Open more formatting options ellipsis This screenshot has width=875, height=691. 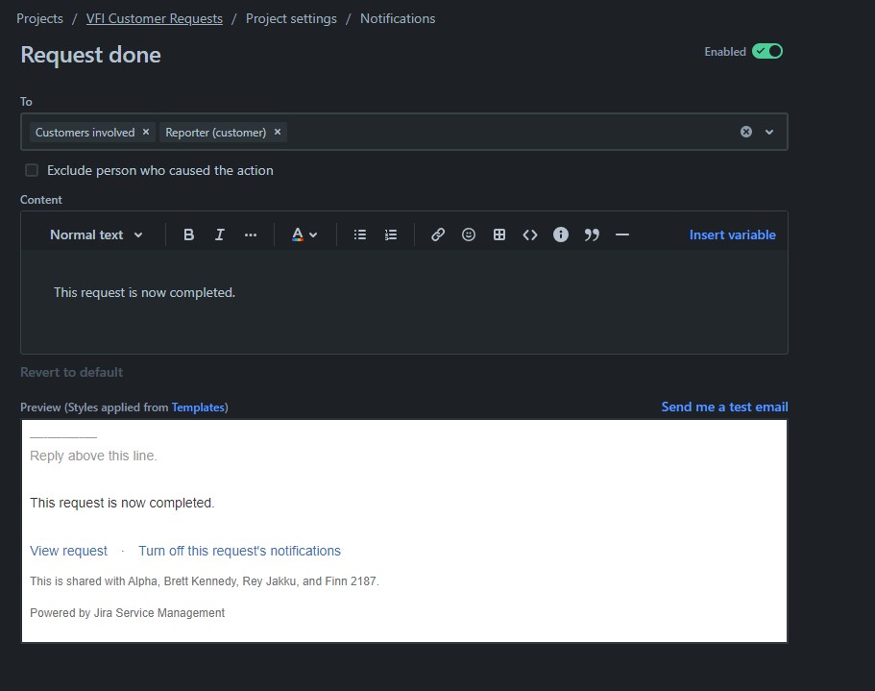coord(251,235)
